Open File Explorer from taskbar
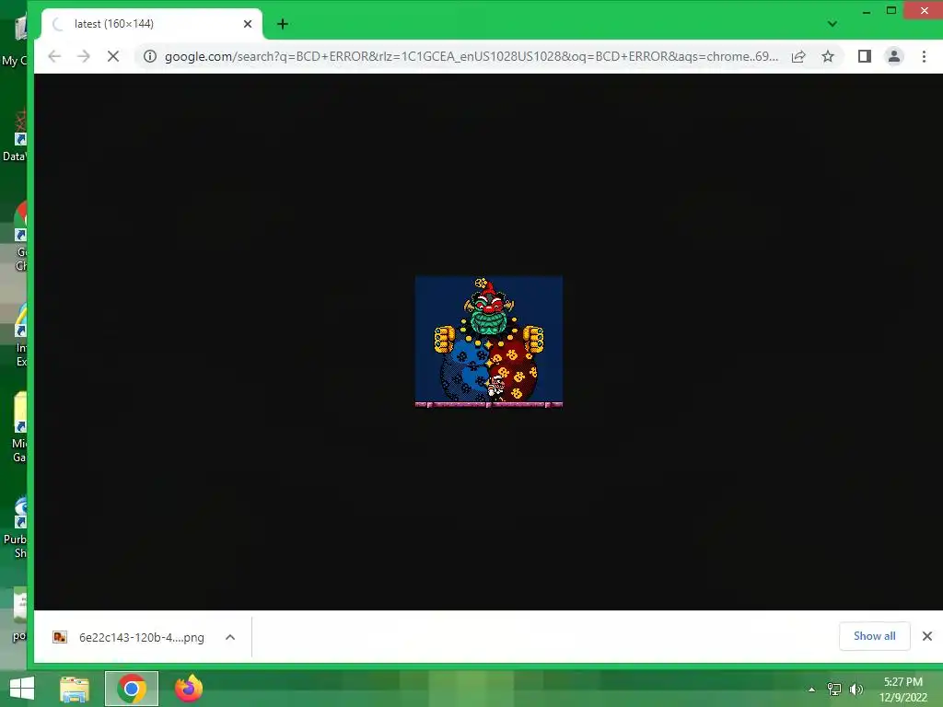 pos(75,689)
